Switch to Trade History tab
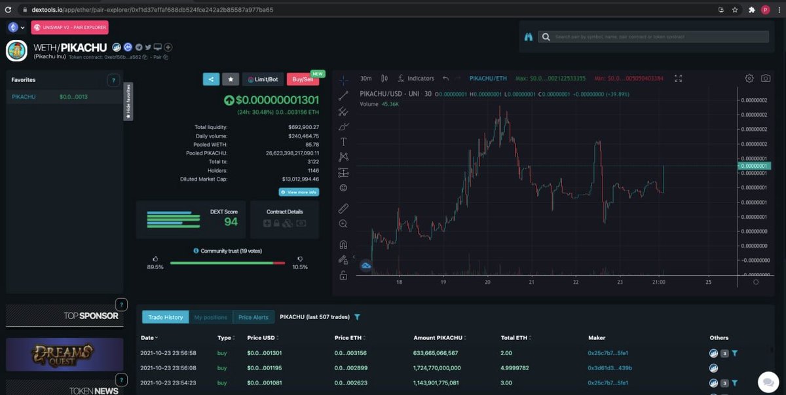This screenshot has height=395, width=786. coord(166,317)
